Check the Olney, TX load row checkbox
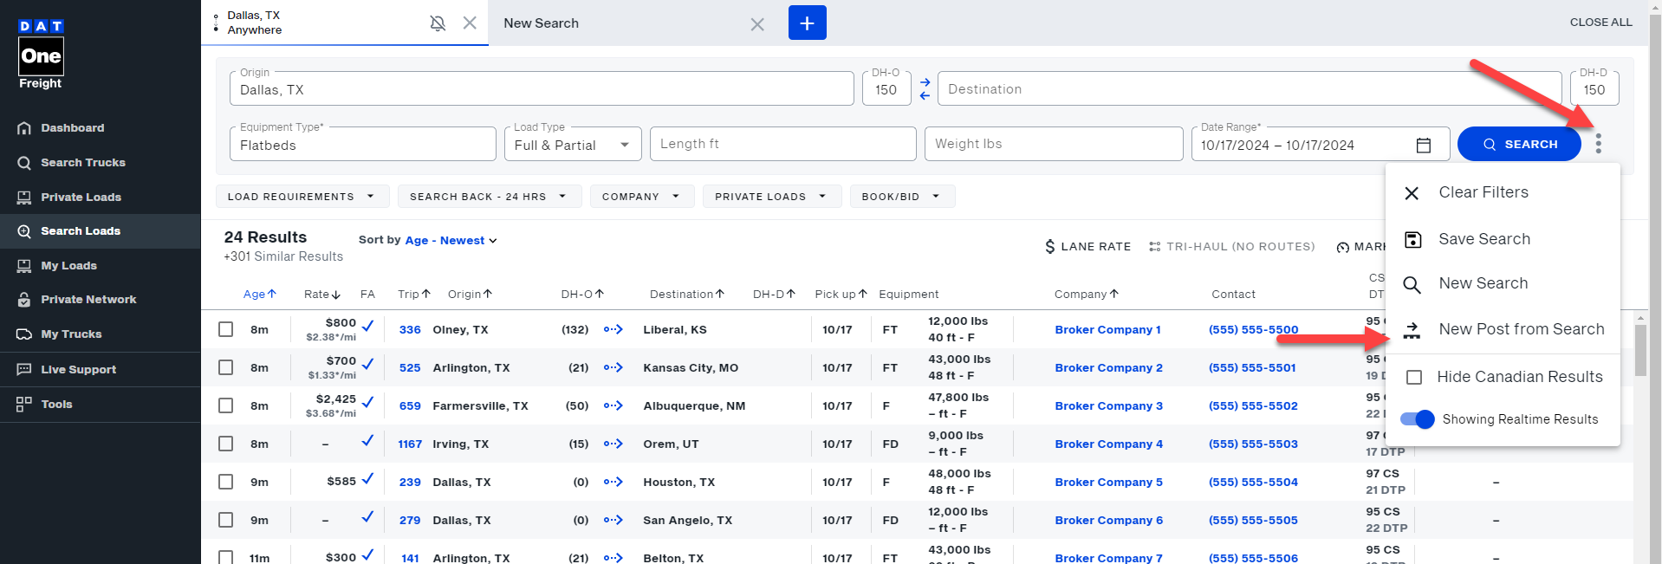The height and width of the screenshot is (564, 1662). click(x=226, y=329)
